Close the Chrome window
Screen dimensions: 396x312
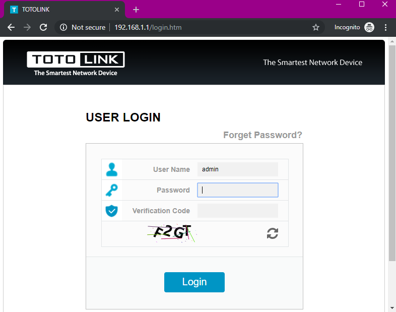pyautogui.click(x=384, y=5)
